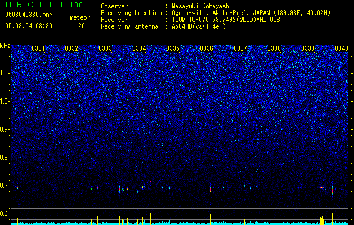Click the 0.9 frequency axis label

(5, 129)
